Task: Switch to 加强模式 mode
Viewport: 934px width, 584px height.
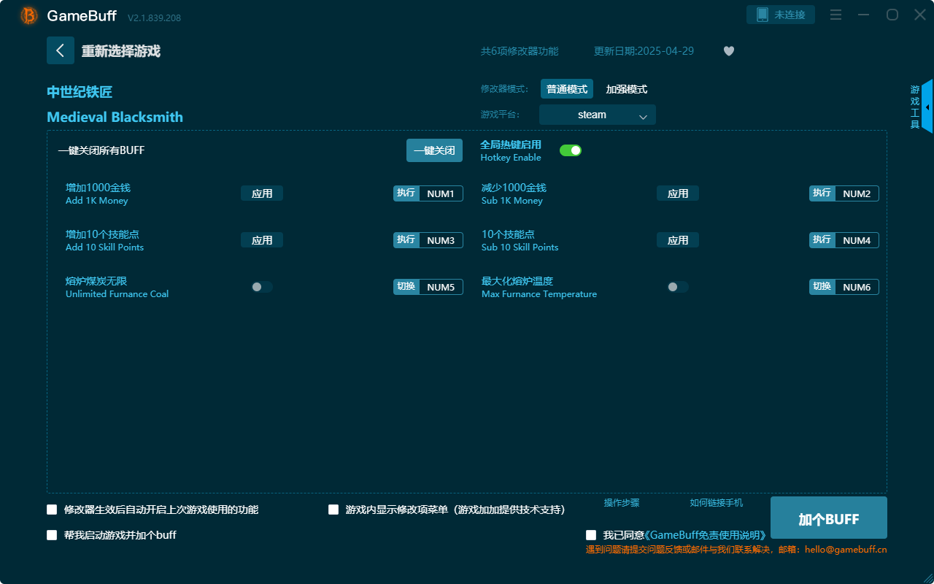Action: click(625, 88)
